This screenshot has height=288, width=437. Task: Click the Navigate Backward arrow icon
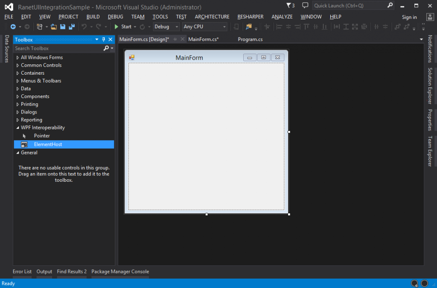pos(14,26)
